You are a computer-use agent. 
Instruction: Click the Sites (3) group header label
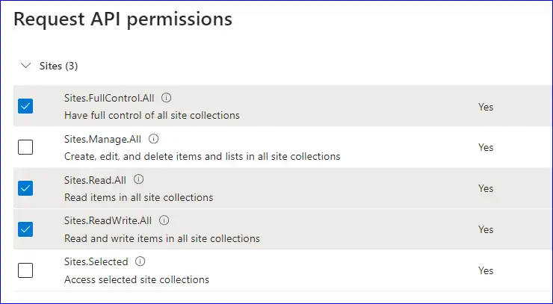[58, 66]
